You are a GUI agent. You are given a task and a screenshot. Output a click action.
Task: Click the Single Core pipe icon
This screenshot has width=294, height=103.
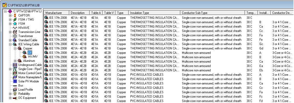click(15, 69)
